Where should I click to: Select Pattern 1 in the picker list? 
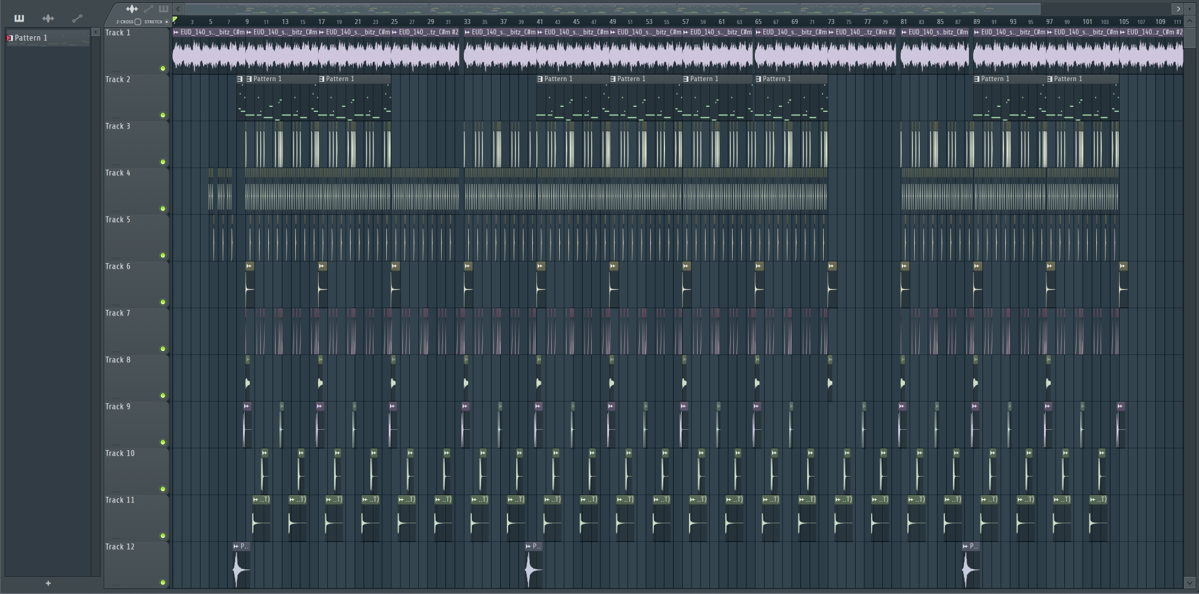47,38
